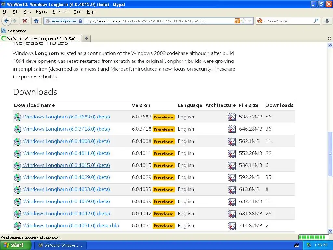Click the Version column header

tap(141, 105)
